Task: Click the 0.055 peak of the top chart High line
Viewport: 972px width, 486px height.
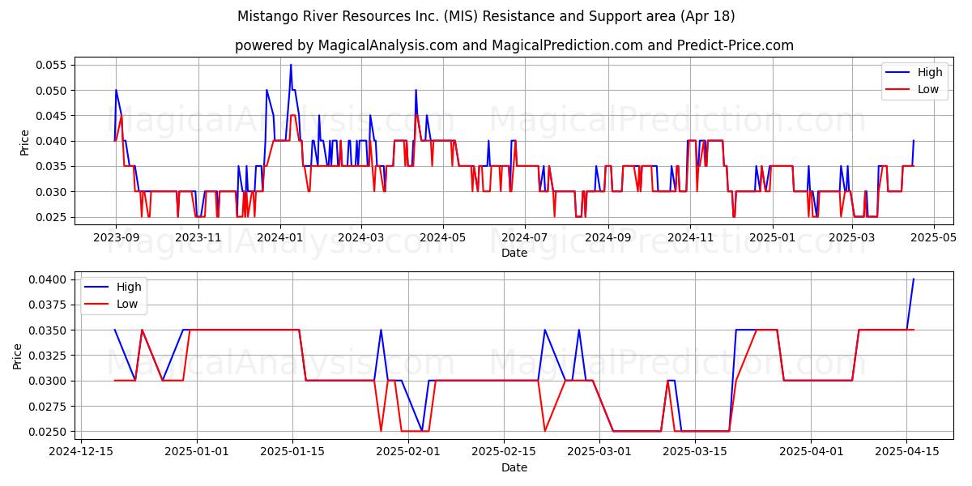Action: [x=291, y=65]
